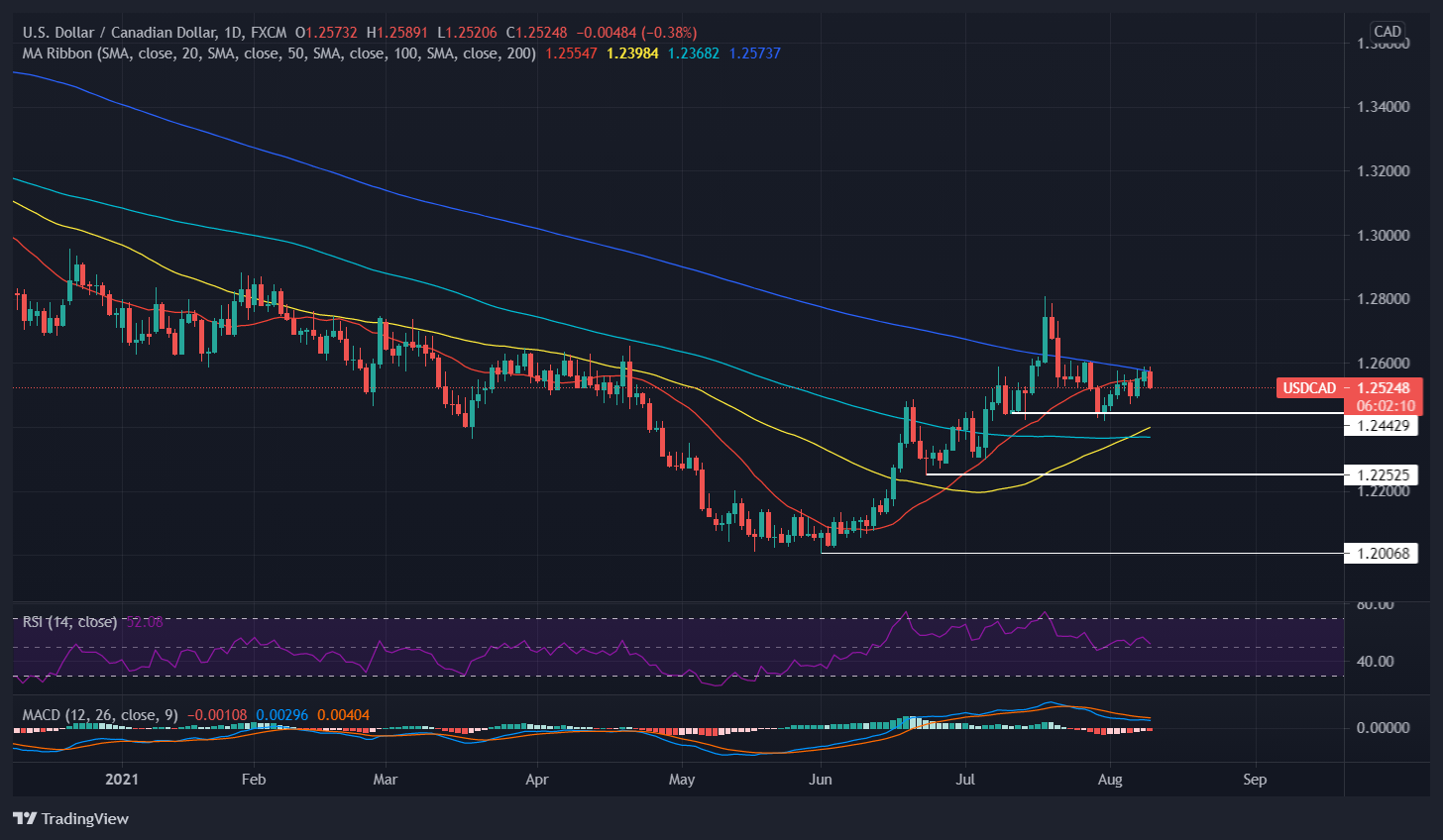1443x840 pixels.
Task: Click the blue 200 SMA value 1.25737
Action: click(755, 53)
